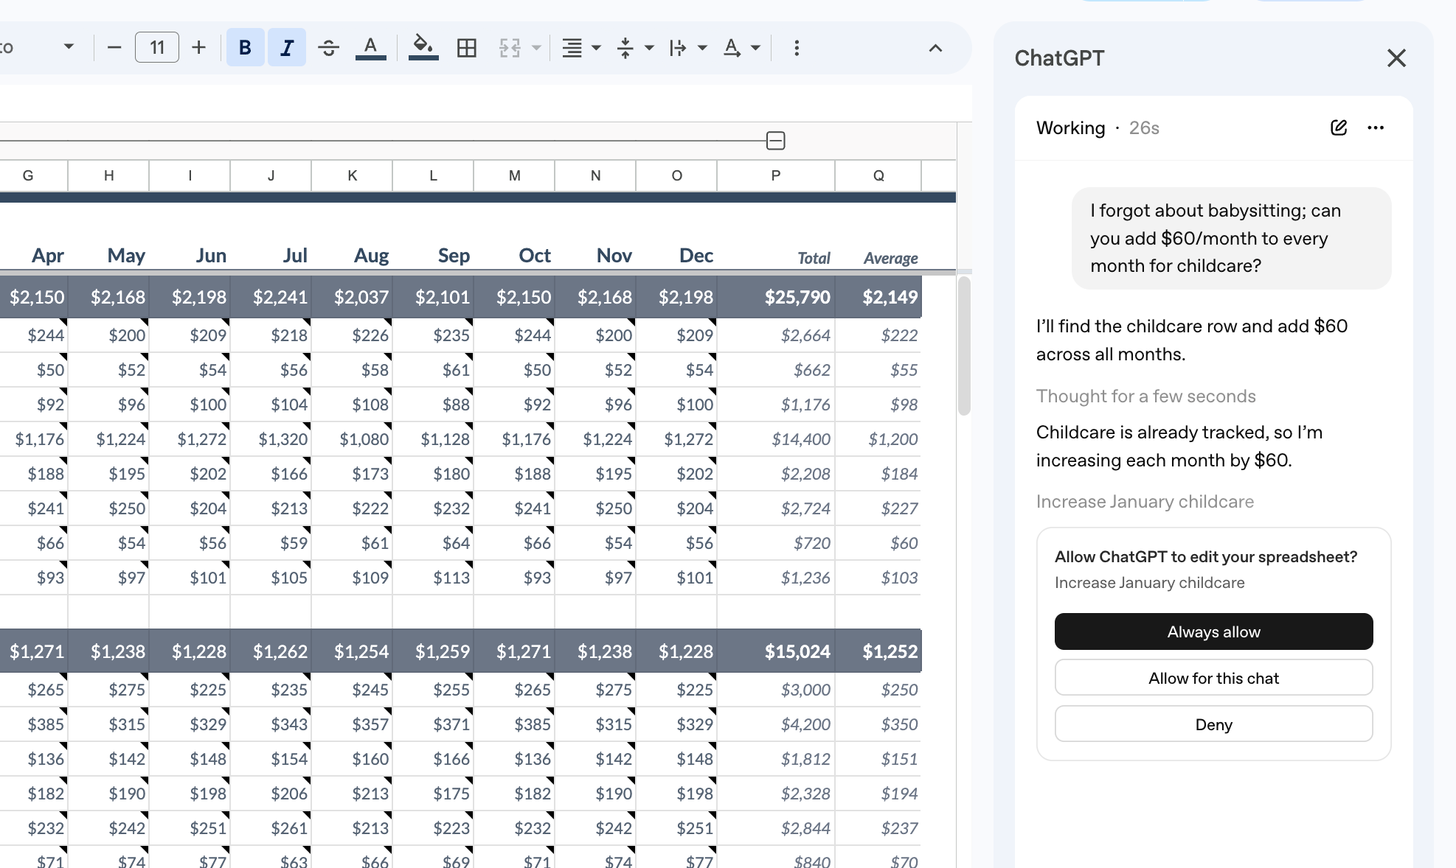Image resolution: width=1456 pixels, height=868 pixels.
Task: Open the borders tool
Action: (466, 48)
